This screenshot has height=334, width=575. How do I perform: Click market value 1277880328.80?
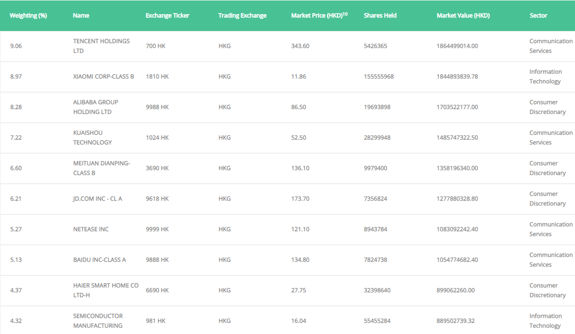point(457,198)
